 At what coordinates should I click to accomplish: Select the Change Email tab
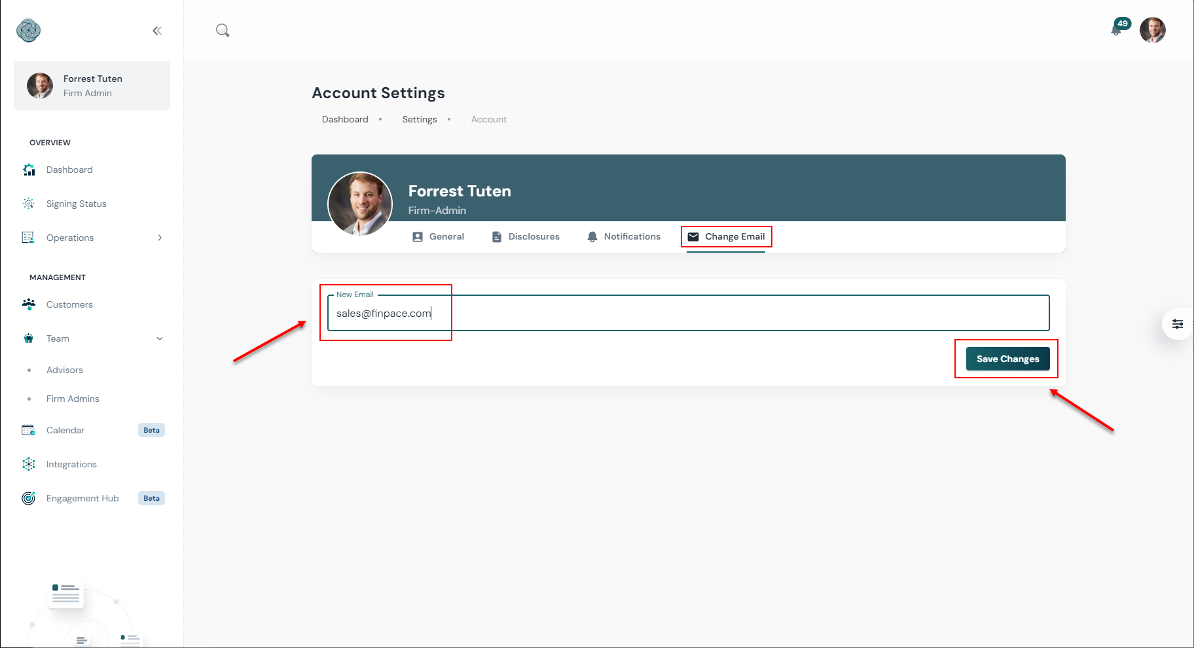(x=726, y=237)
